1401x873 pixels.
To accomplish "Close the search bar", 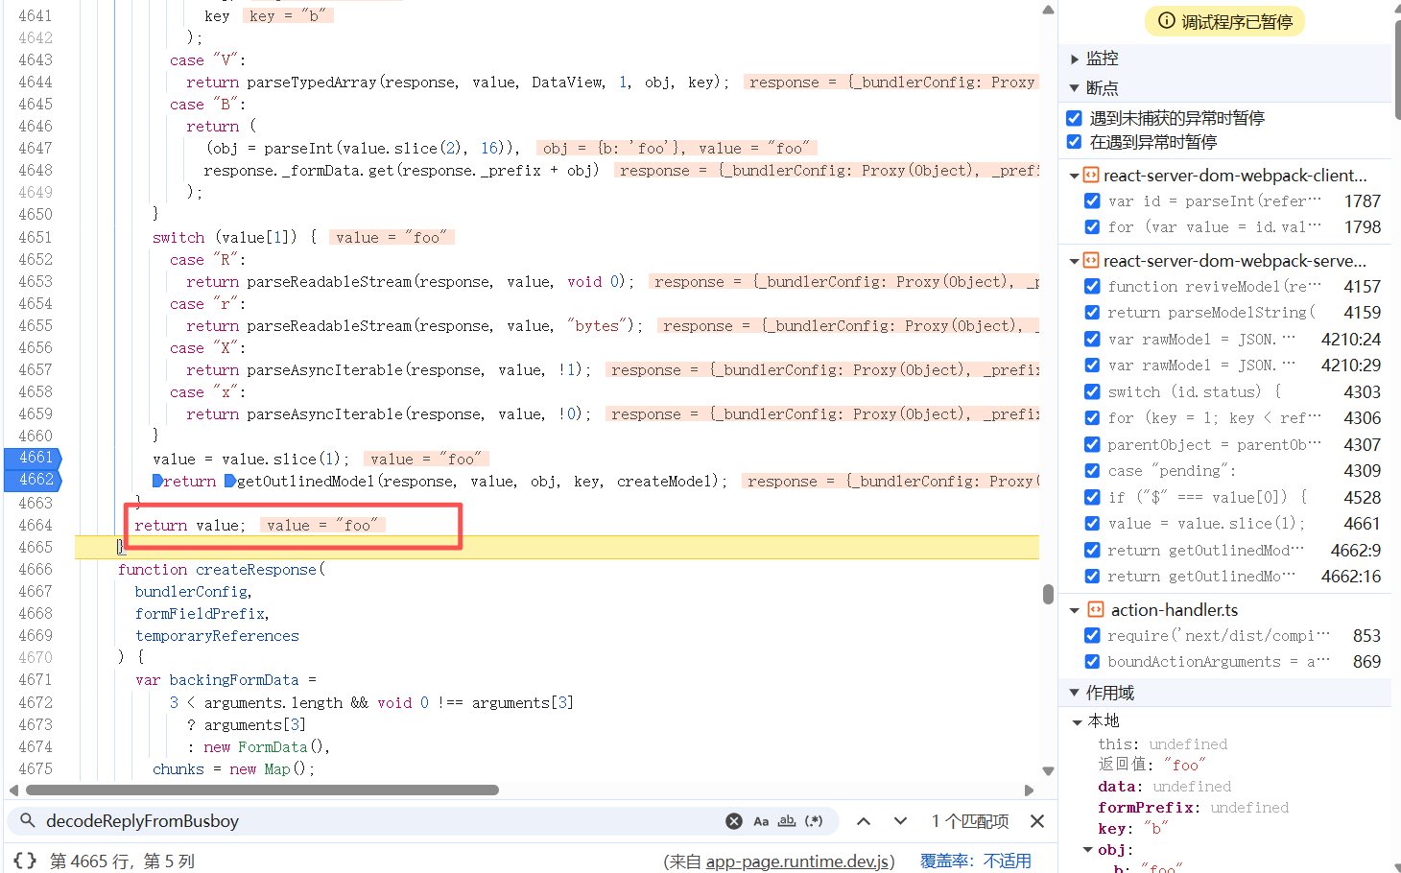I will click(1037, 821).
